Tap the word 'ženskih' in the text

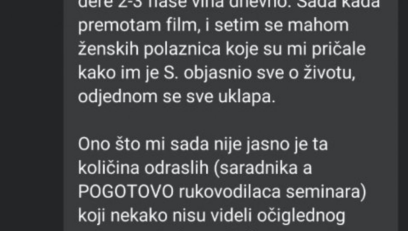pos(109,49)
